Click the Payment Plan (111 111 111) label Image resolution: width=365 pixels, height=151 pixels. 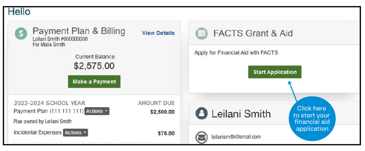click(48, 111)
